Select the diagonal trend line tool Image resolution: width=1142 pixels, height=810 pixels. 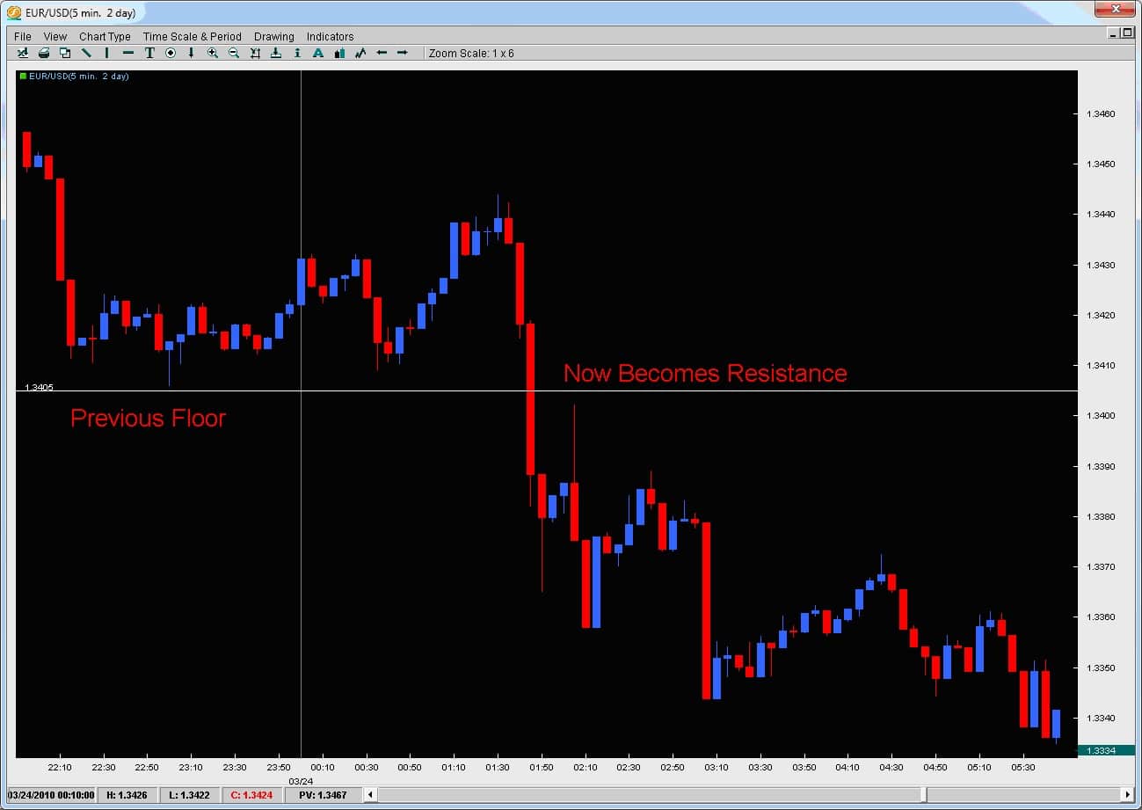point(86,53)
